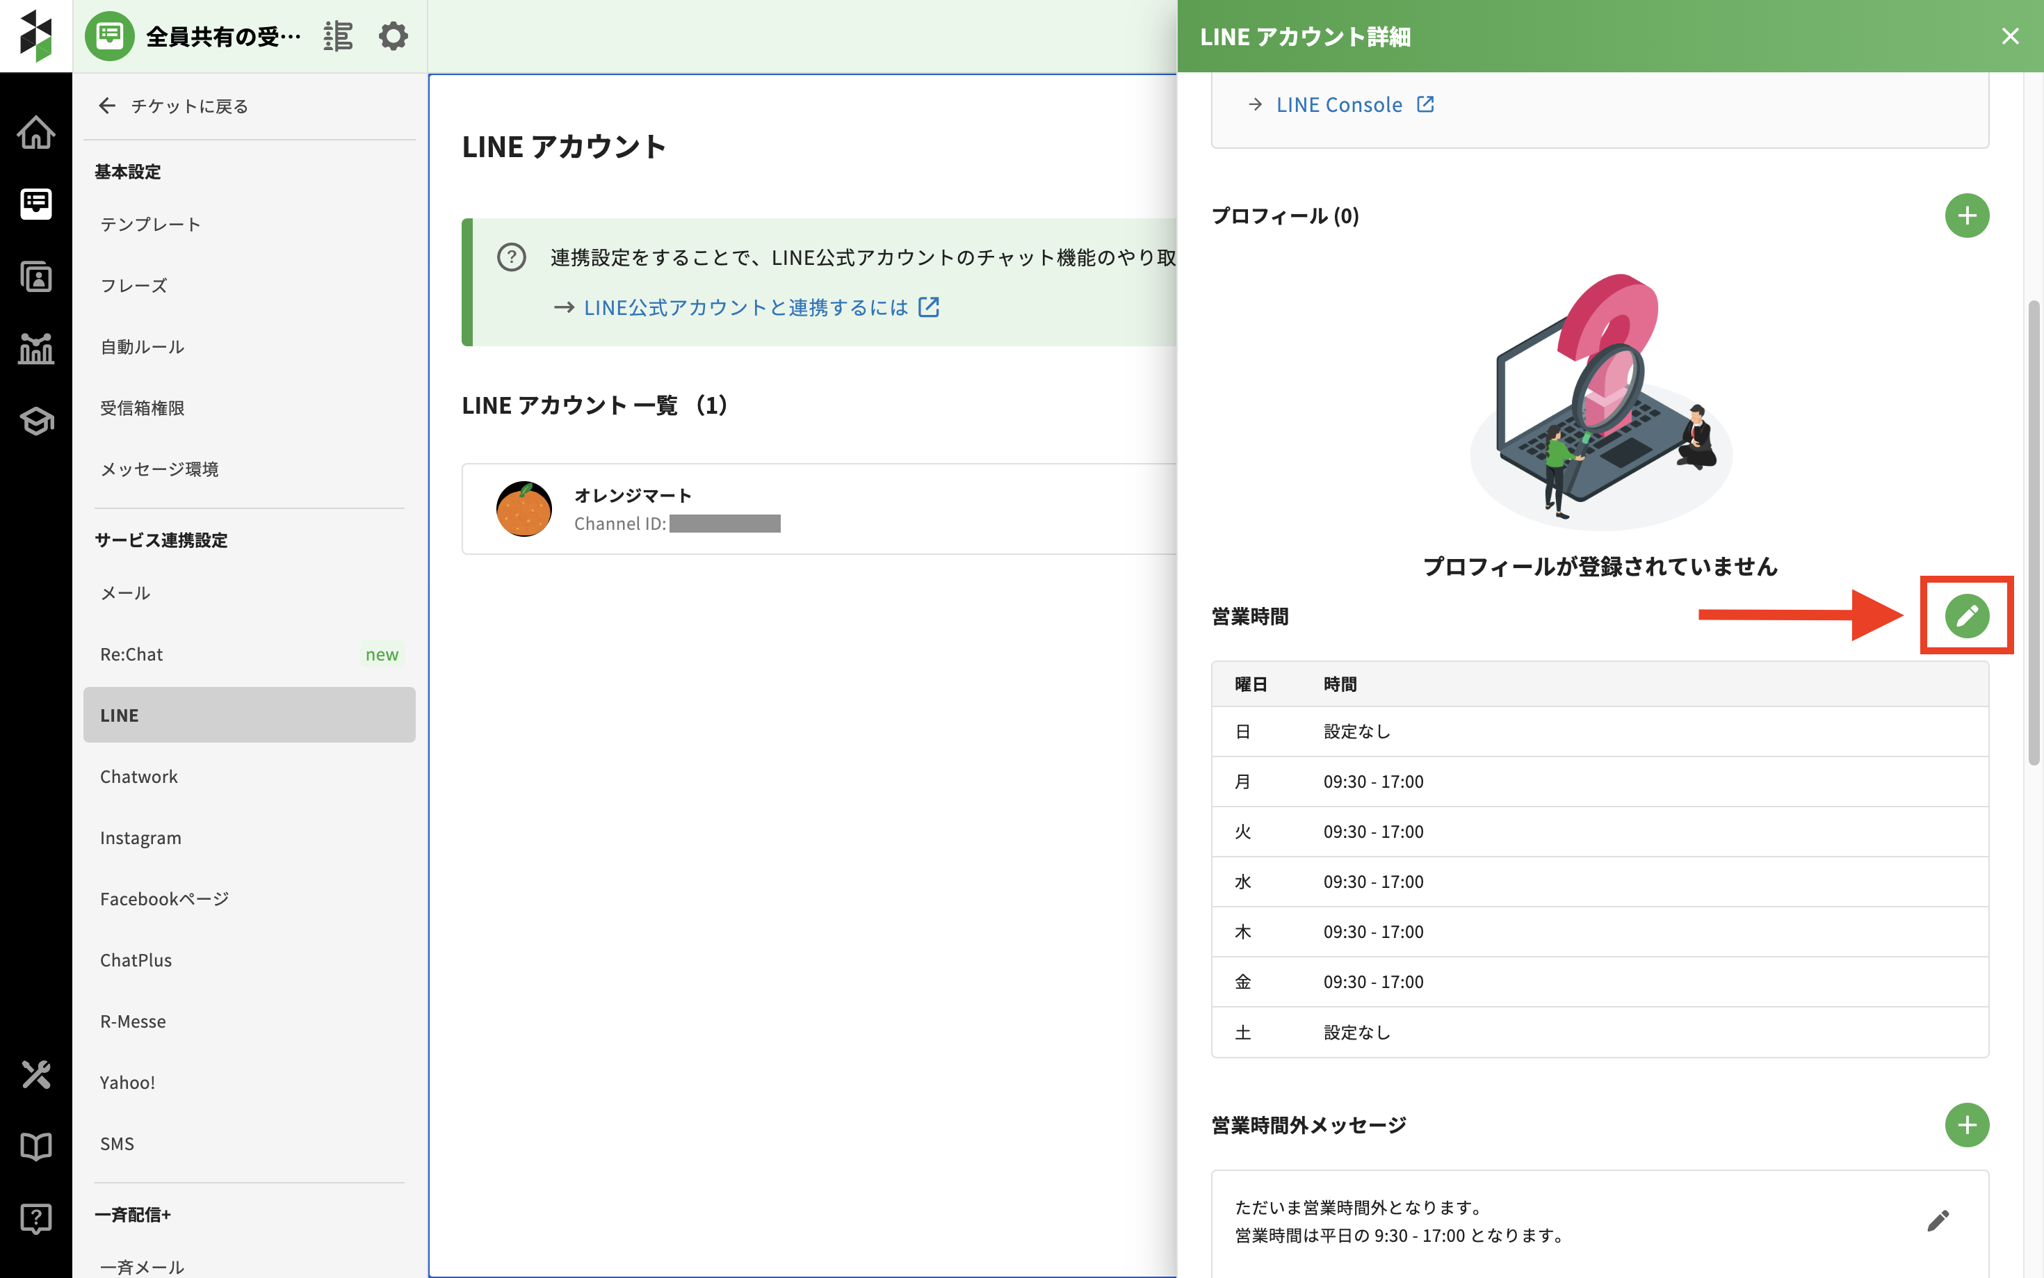Click the ただいま営業時間外となります message text
The width and height of the screenshot is (2044, 1278).
pos(1358,1207)
